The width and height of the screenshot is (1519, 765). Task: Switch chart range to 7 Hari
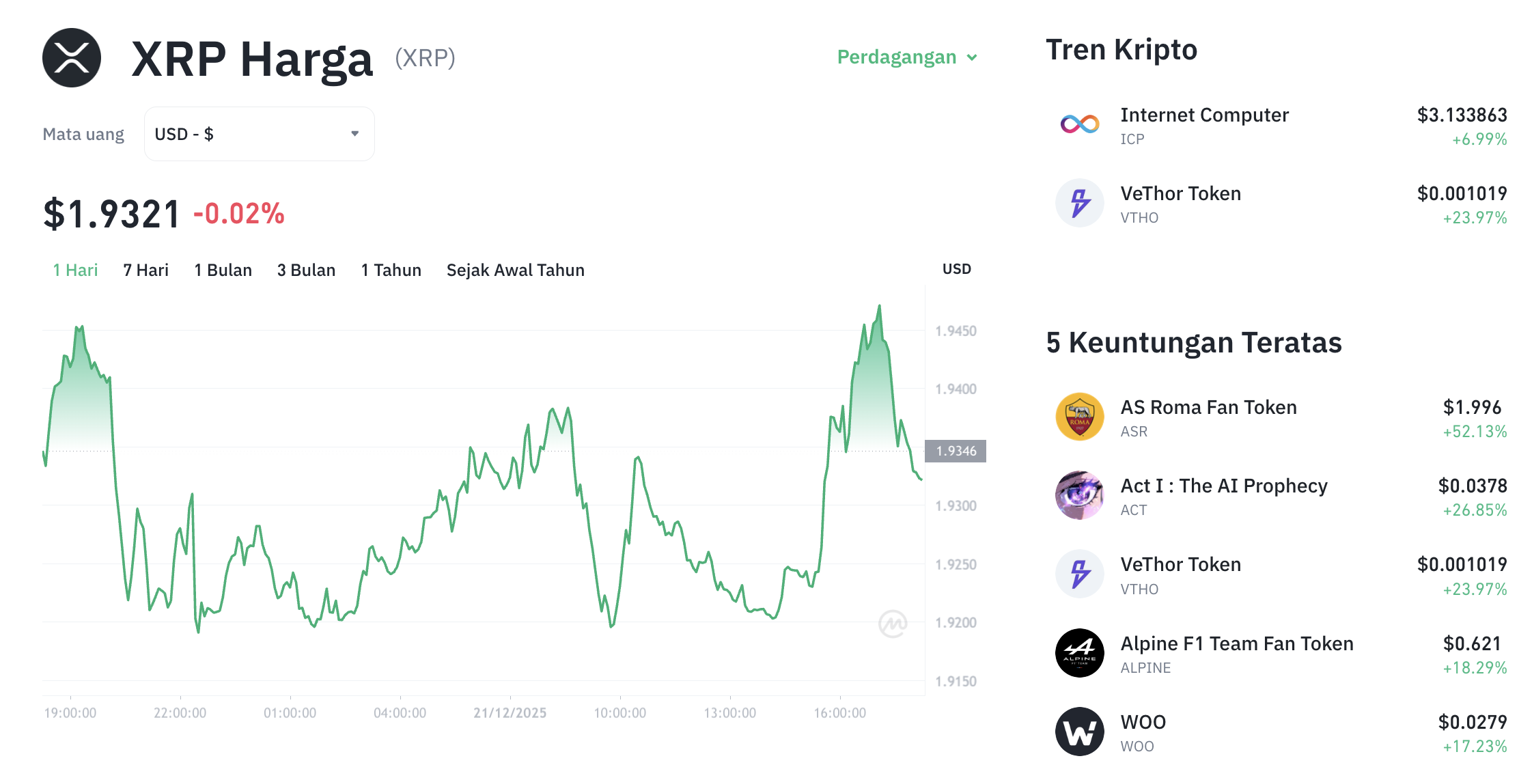(x=145, y=270)
